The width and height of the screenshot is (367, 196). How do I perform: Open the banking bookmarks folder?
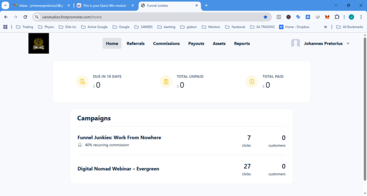pos(166,27)
